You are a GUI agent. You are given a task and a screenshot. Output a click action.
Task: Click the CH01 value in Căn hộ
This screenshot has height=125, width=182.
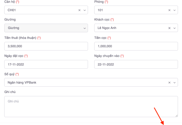(x=11, y=10)
